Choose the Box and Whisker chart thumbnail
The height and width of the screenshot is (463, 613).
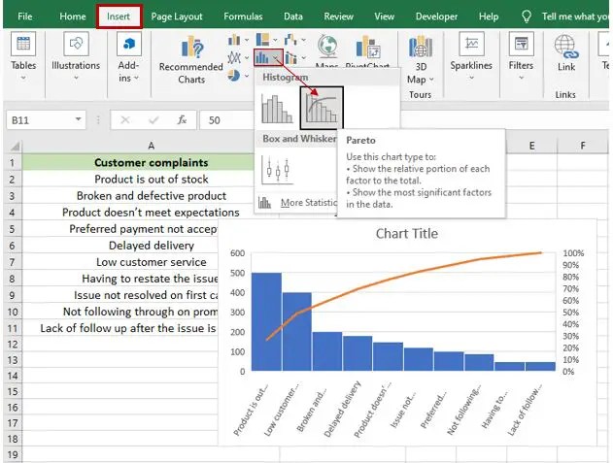(x=277, y=170)
